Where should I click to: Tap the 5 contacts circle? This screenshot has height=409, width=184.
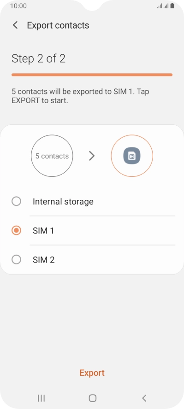pyautogui.click(x=52, y=156)
